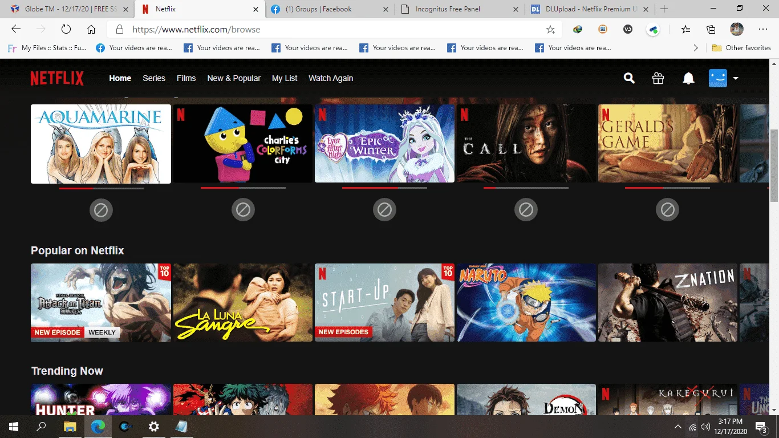Click the blue smiley profile avatar

(x=718, y=78)
